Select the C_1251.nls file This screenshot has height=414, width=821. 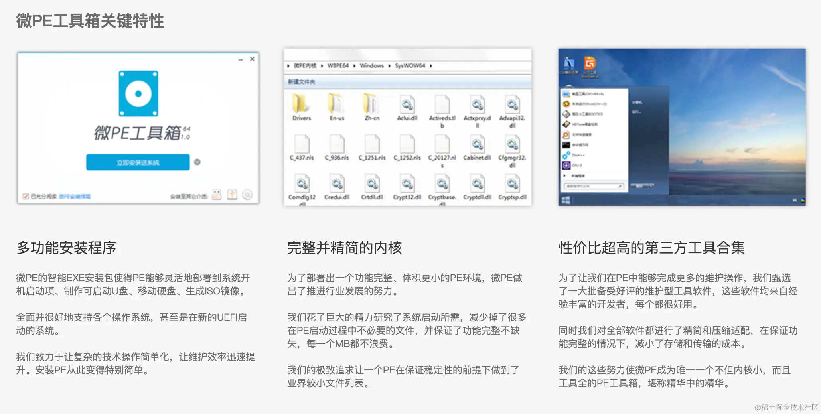pos(372,148)
